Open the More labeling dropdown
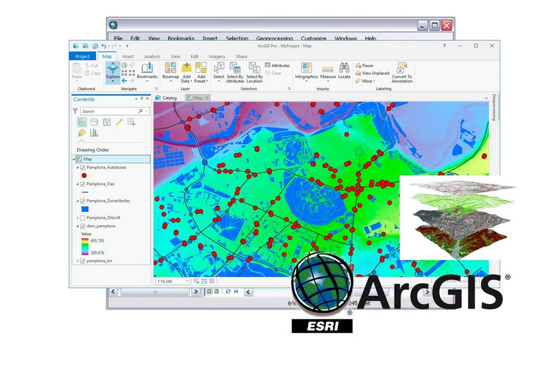The height and width of the screenshot is (368, 556). (366, 81)
